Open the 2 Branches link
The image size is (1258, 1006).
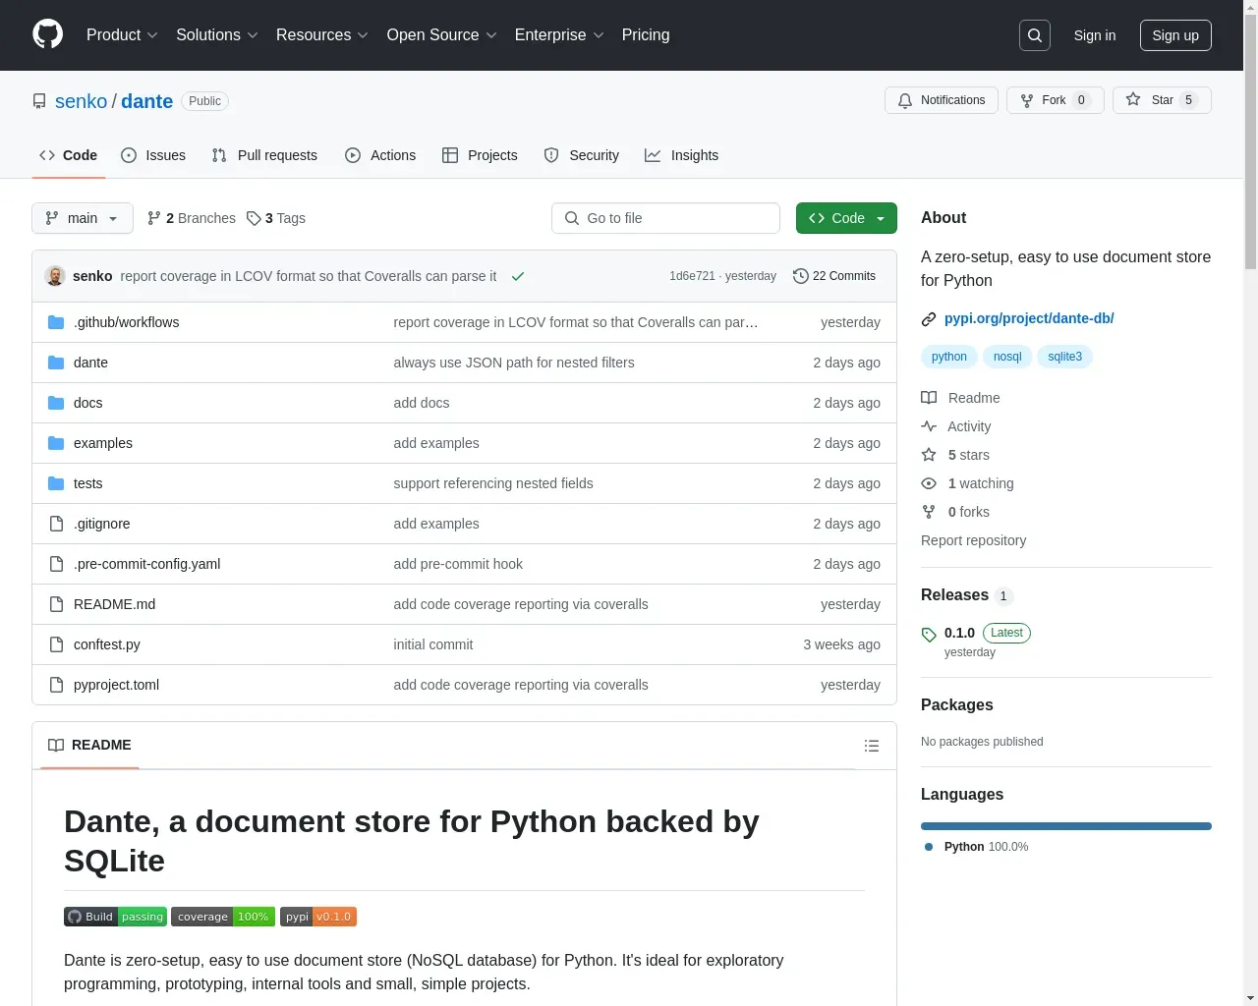[x=192, y=218]
